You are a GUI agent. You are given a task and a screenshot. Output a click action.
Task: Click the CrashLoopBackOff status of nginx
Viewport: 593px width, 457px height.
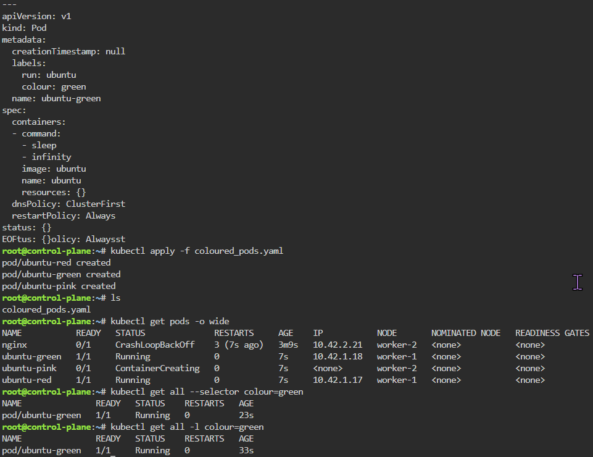[x=155, y=345]
